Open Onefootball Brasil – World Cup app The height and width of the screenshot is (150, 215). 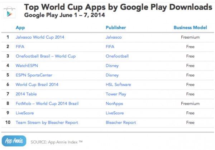[46, 56]
